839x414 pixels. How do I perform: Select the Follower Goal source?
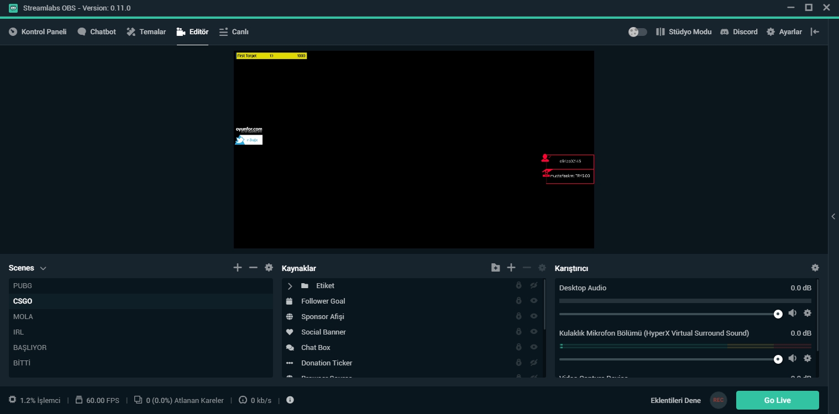coord(413,301)
